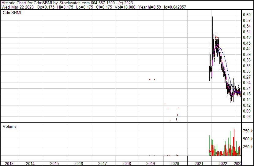Jump to 2023 on the time axis
Screen dimensions: 254x166
pos(238,164)
